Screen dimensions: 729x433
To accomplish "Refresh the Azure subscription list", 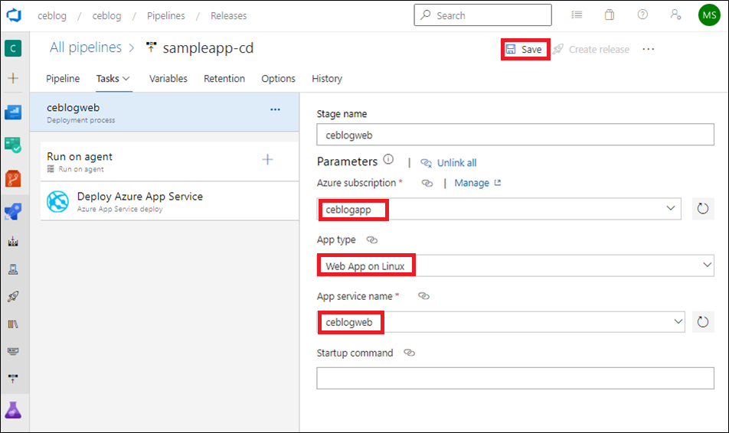I will coord(702,209).
